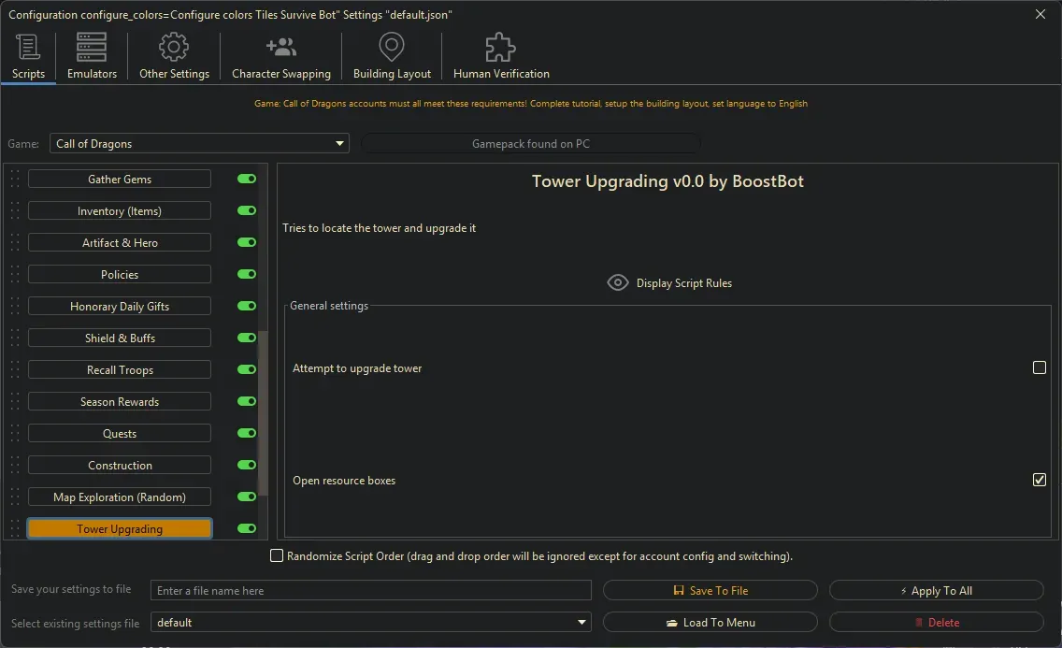Disable the Gather Gems toggle

[x=246, y=179]
